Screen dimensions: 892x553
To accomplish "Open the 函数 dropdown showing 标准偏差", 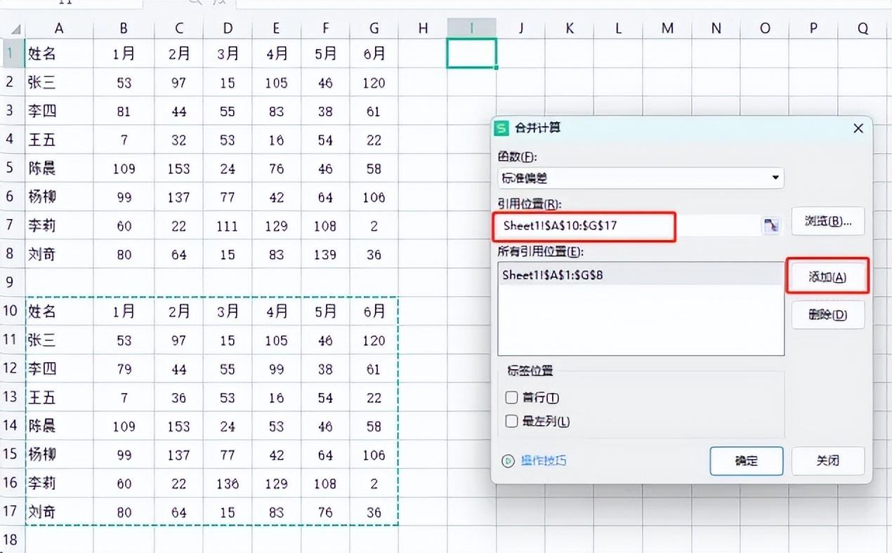I will click(x=641, y=178).
